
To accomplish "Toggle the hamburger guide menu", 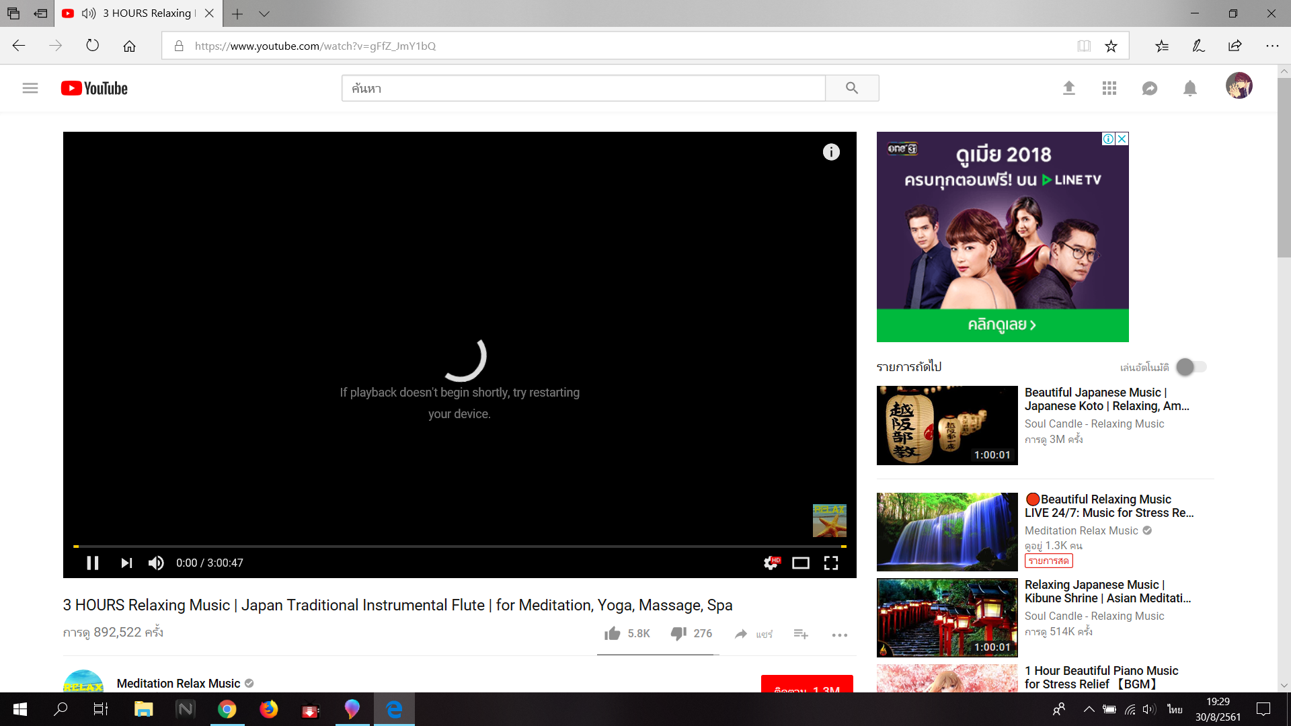I will 30,88.
